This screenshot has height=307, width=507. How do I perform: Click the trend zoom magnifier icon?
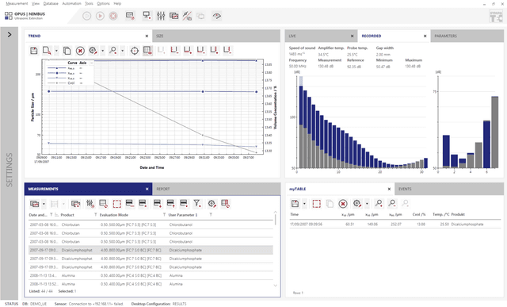click(x=112, y=51)
